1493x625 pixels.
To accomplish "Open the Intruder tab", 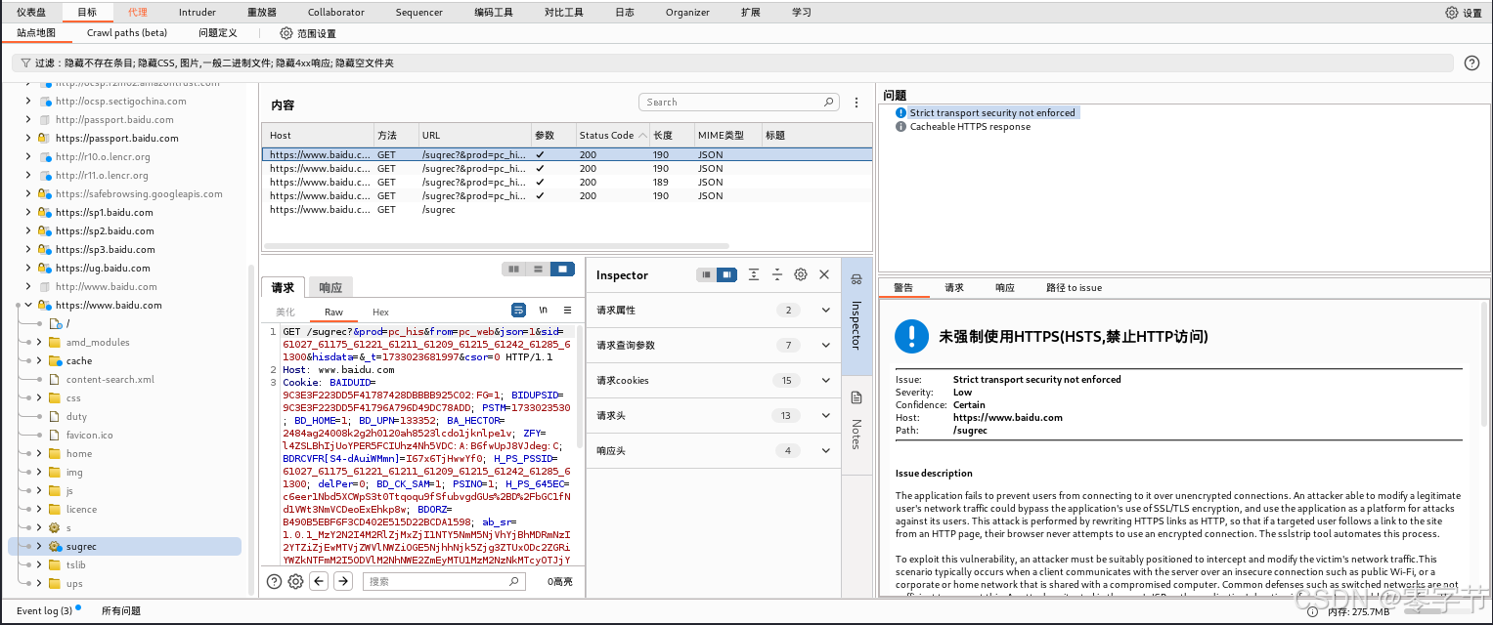I will [x=198, y=12].
